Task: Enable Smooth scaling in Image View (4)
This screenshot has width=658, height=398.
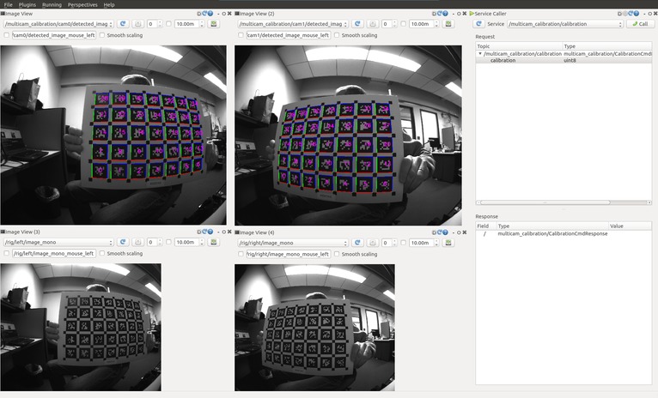Action: [x=337, y=254]
